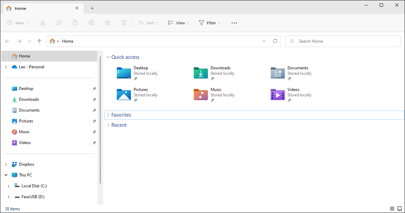This screenshot has width=405, height=213.
Task: Click the pin icon beside Desktop in sidebar
Action: tap(94, 89)
